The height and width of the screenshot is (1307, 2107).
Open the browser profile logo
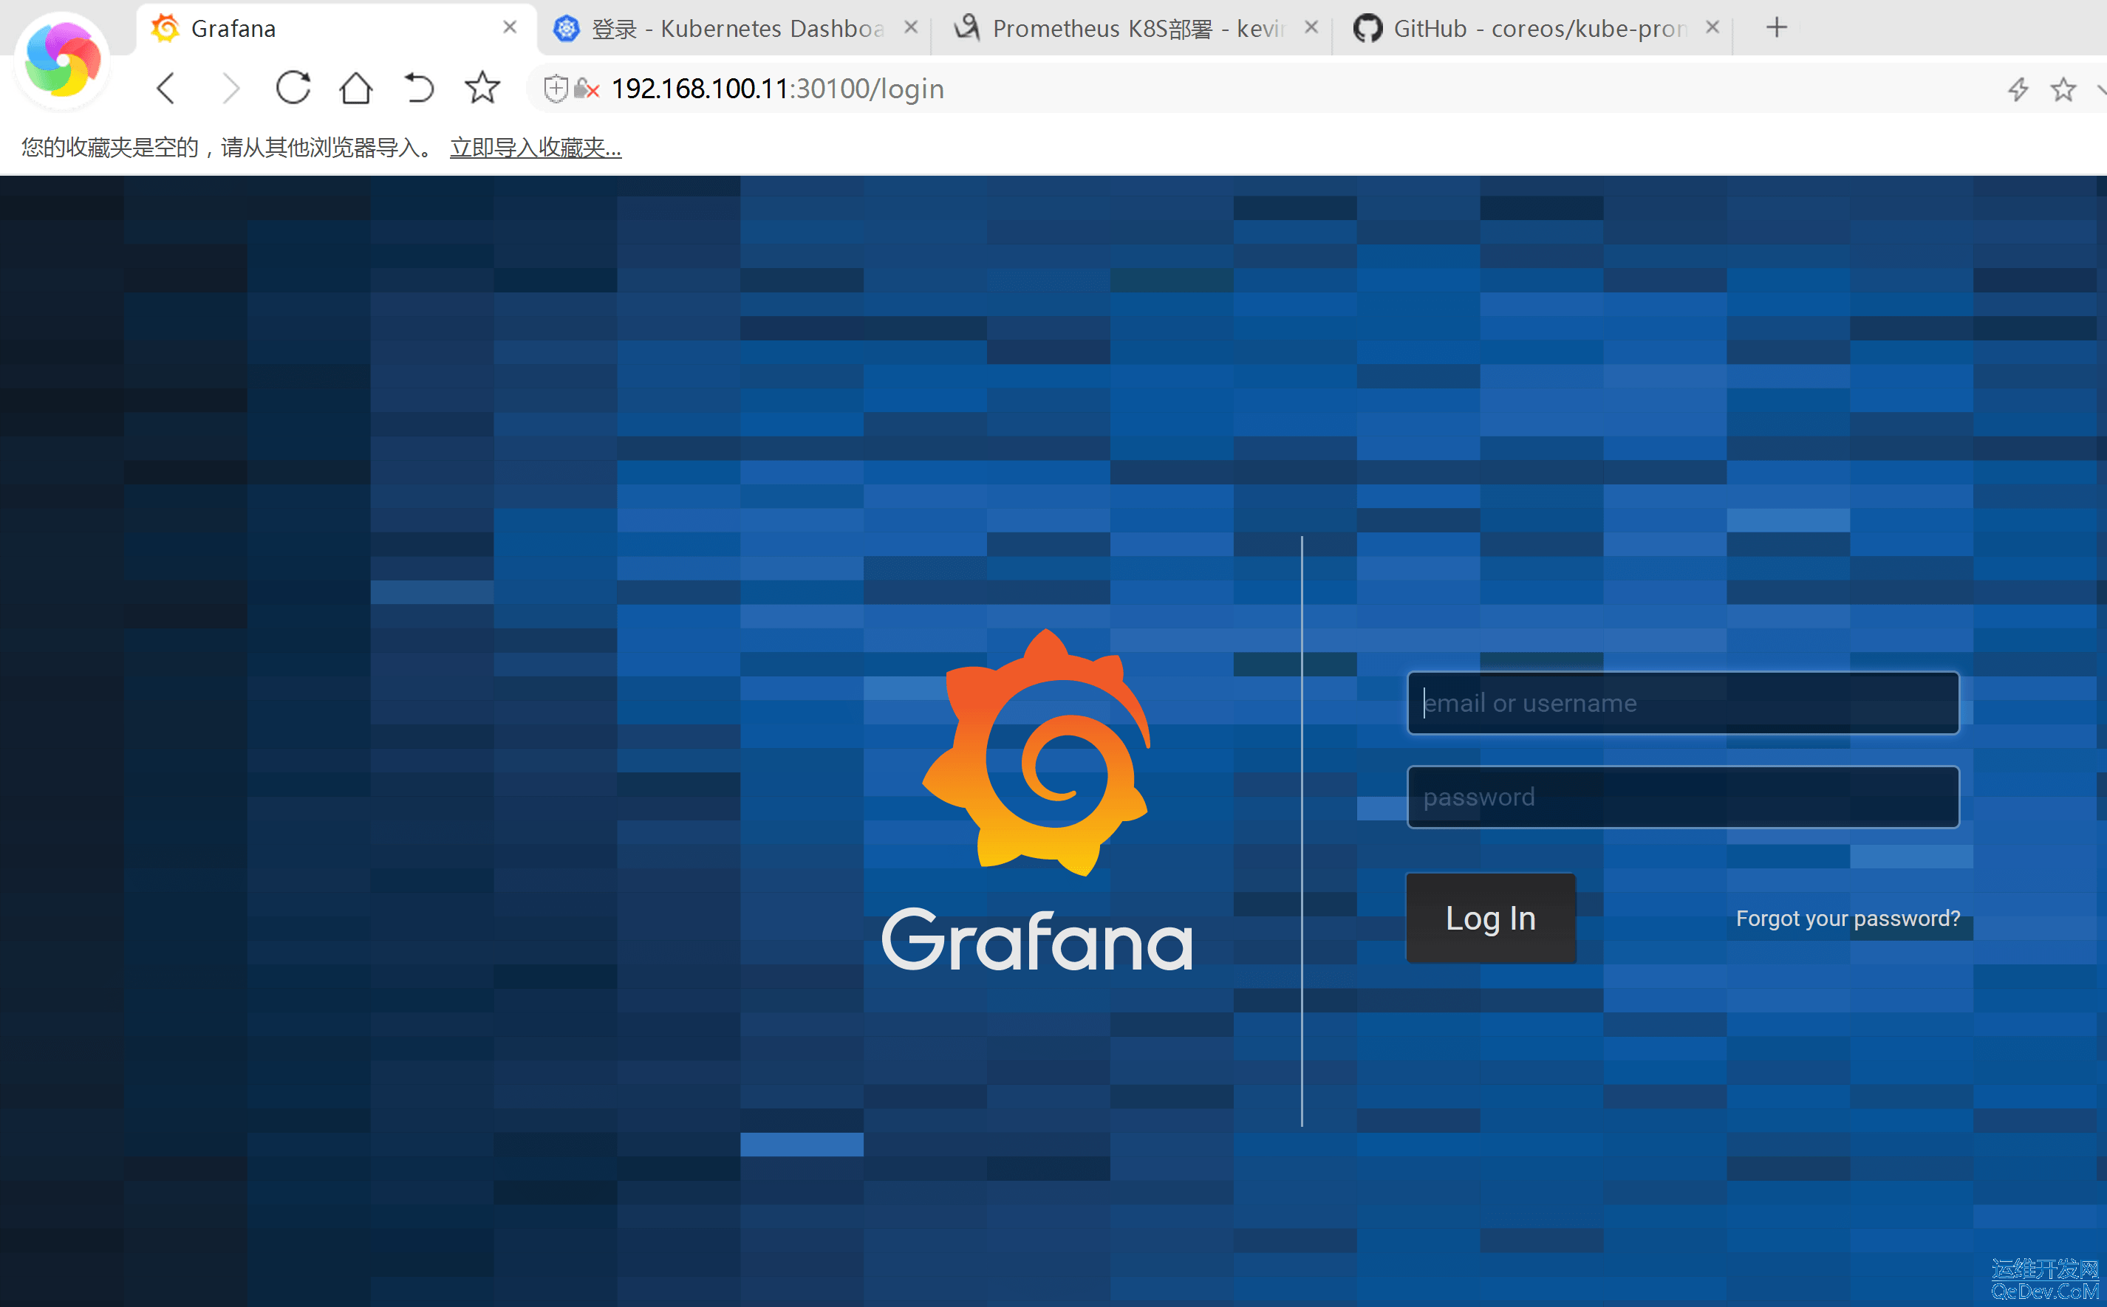coord(62,61)
